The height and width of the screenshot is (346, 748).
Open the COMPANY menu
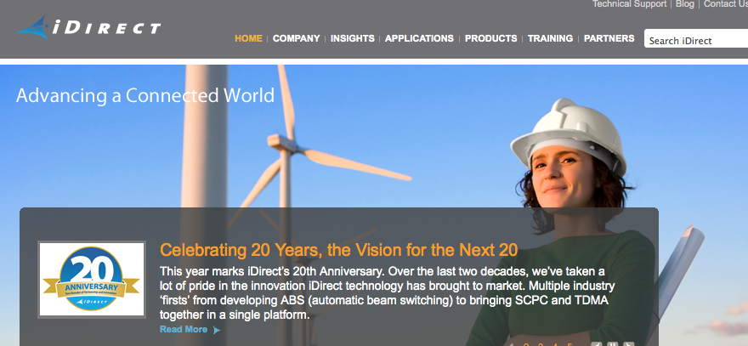[297, 38]
